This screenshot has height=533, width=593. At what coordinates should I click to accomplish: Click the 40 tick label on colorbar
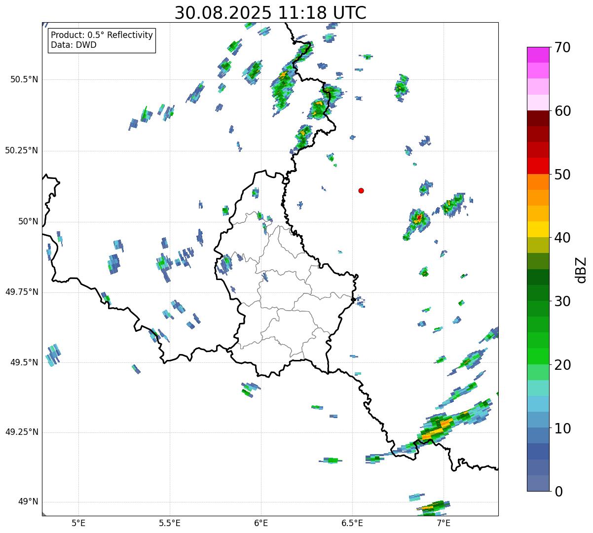point(562,238)
